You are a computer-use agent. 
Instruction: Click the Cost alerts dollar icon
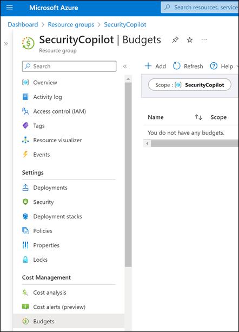tap(25, 307)
